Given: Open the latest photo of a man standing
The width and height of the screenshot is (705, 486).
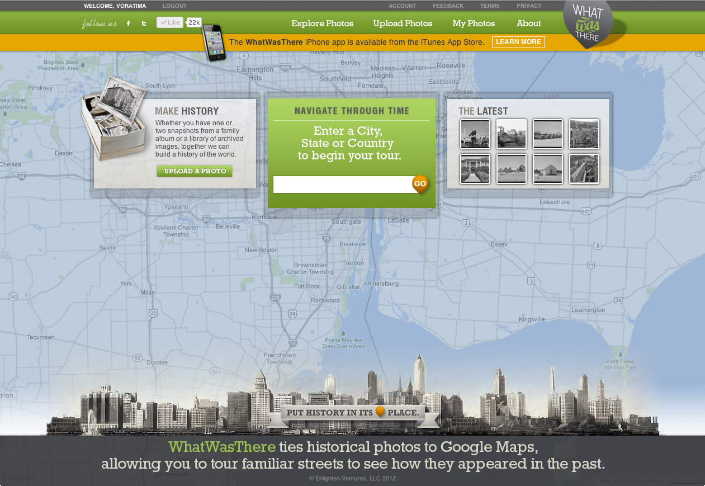Looking at the screenshot, I should [475, 134].
